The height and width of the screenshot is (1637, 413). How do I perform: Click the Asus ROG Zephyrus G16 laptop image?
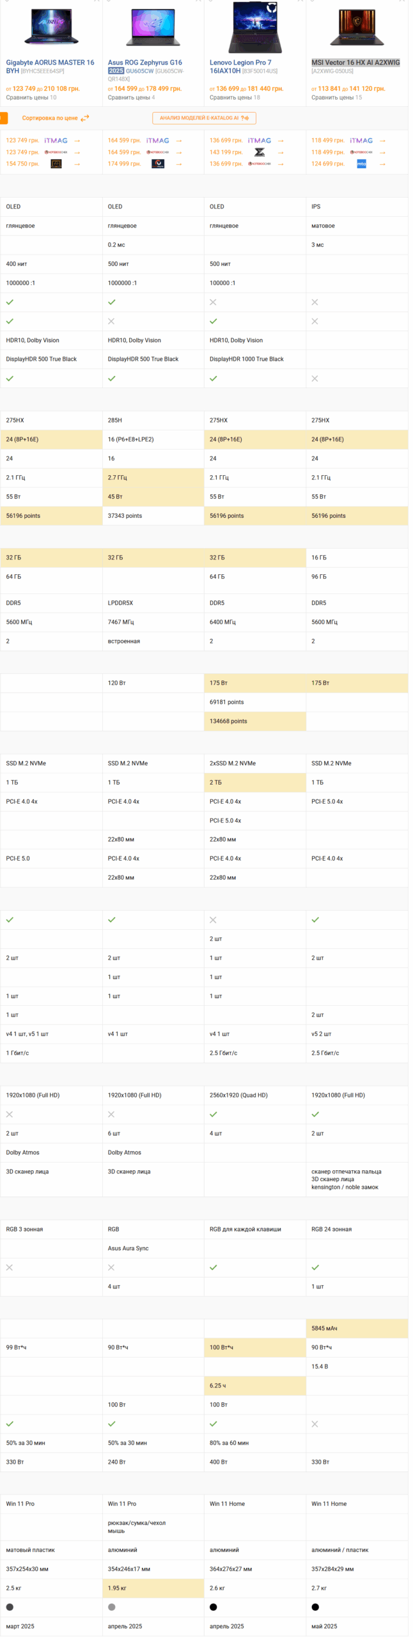click(152, 27)
